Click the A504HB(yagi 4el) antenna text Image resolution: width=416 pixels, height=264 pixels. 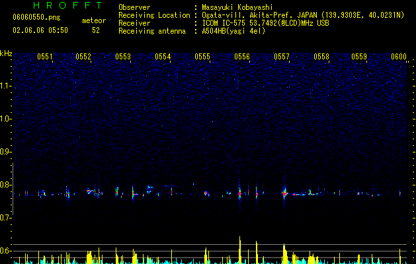(x=233, y=31)
